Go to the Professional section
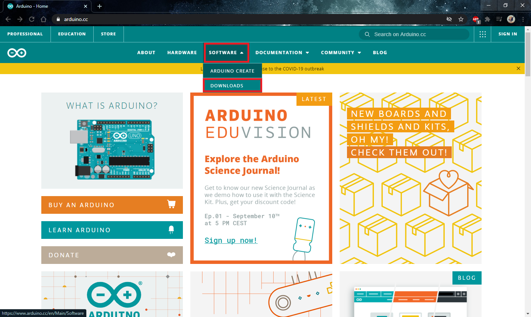This screenshot has width=531, height=317. point(25,34)
